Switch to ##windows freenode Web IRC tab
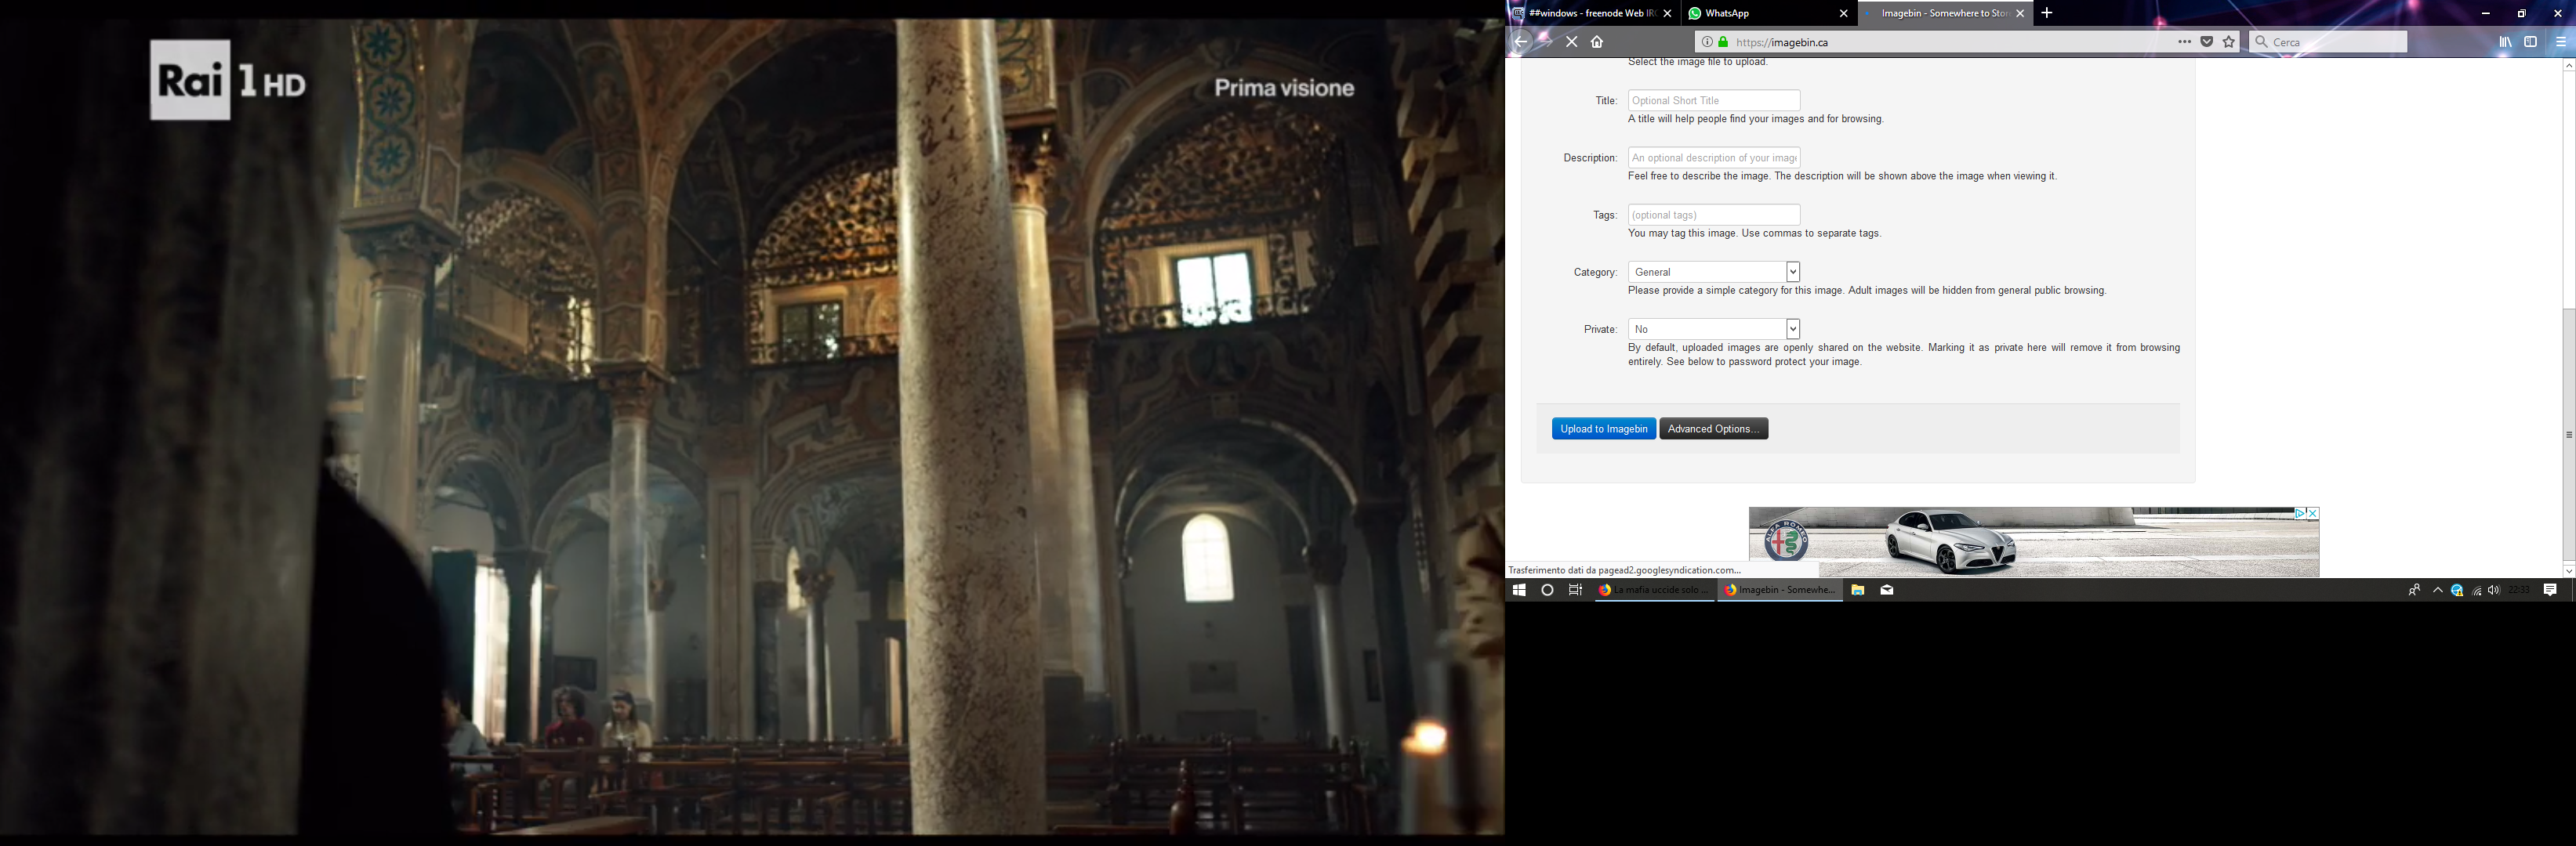The width and height of the screenshot is (2576, 846). [x=1593, y=14]
